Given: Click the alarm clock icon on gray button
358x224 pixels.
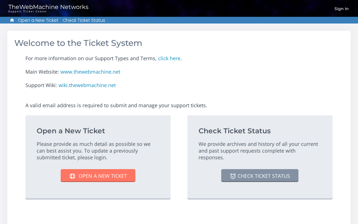Looking at the screenshot, I should click(233, 176).
